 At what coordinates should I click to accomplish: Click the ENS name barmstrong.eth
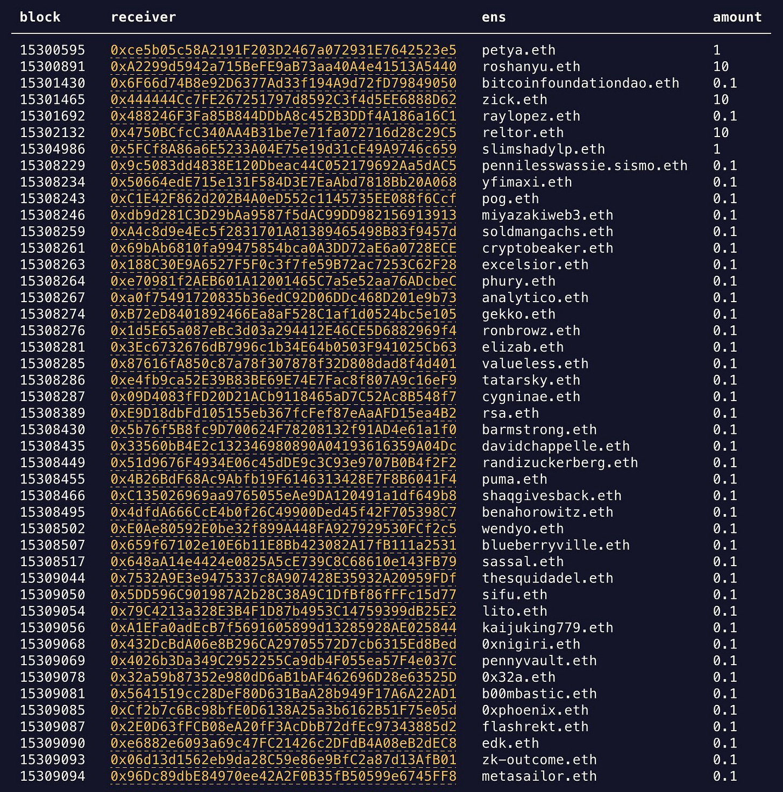click(x=539, y=430)
